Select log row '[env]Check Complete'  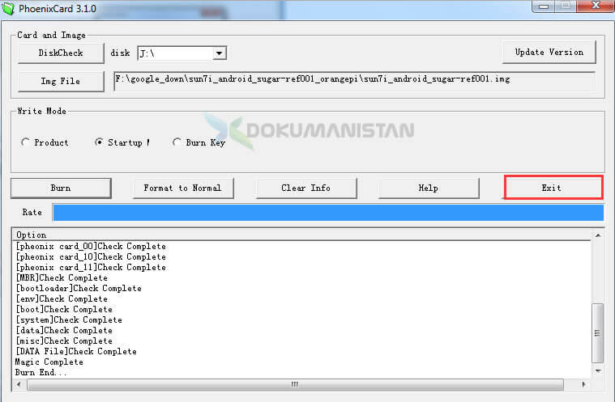(62, 299)
